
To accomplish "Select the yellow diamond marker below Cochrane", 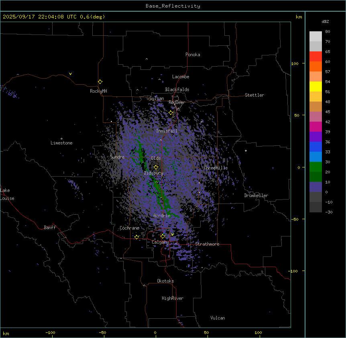I will (x=136, y=237).
